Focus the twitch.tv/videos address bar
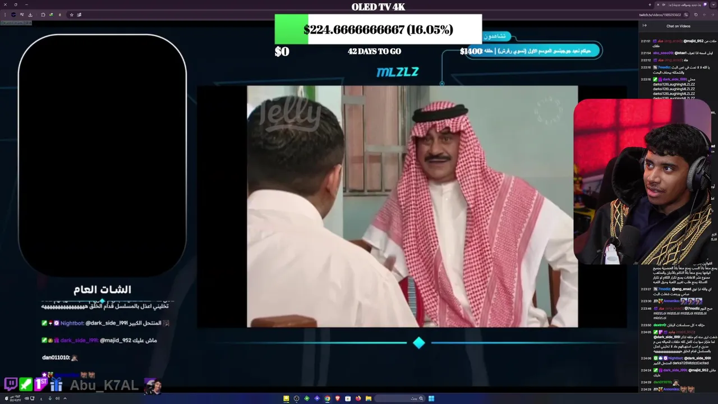Image resolution: width=718 pixels, height=404 pixels. click(x=660, y=15)
